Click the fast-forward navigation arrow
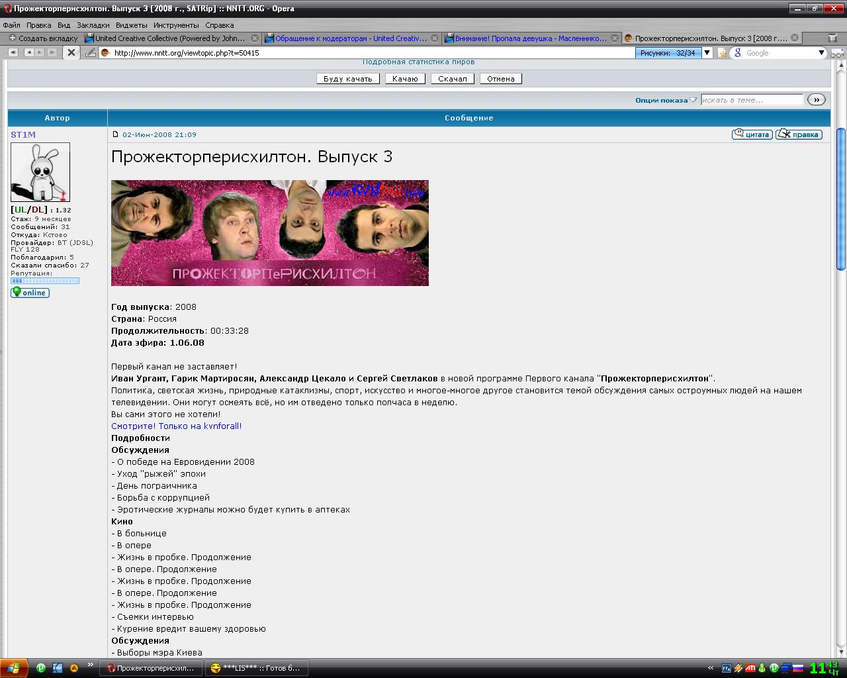Screen dimensions: 847x678 (x=52, y=52)
